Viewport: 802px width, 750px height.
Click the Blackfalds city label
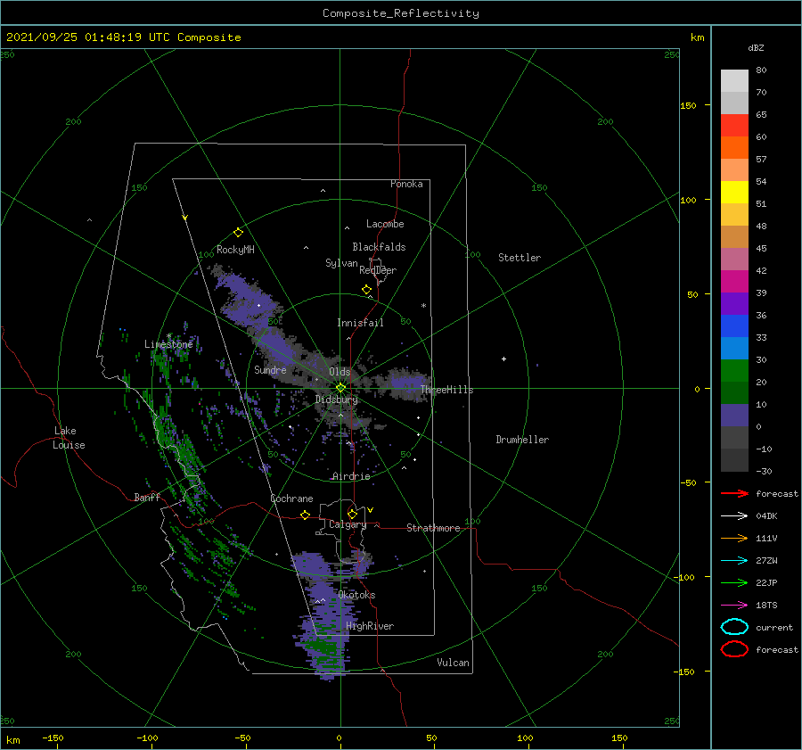tap(379, 247)
